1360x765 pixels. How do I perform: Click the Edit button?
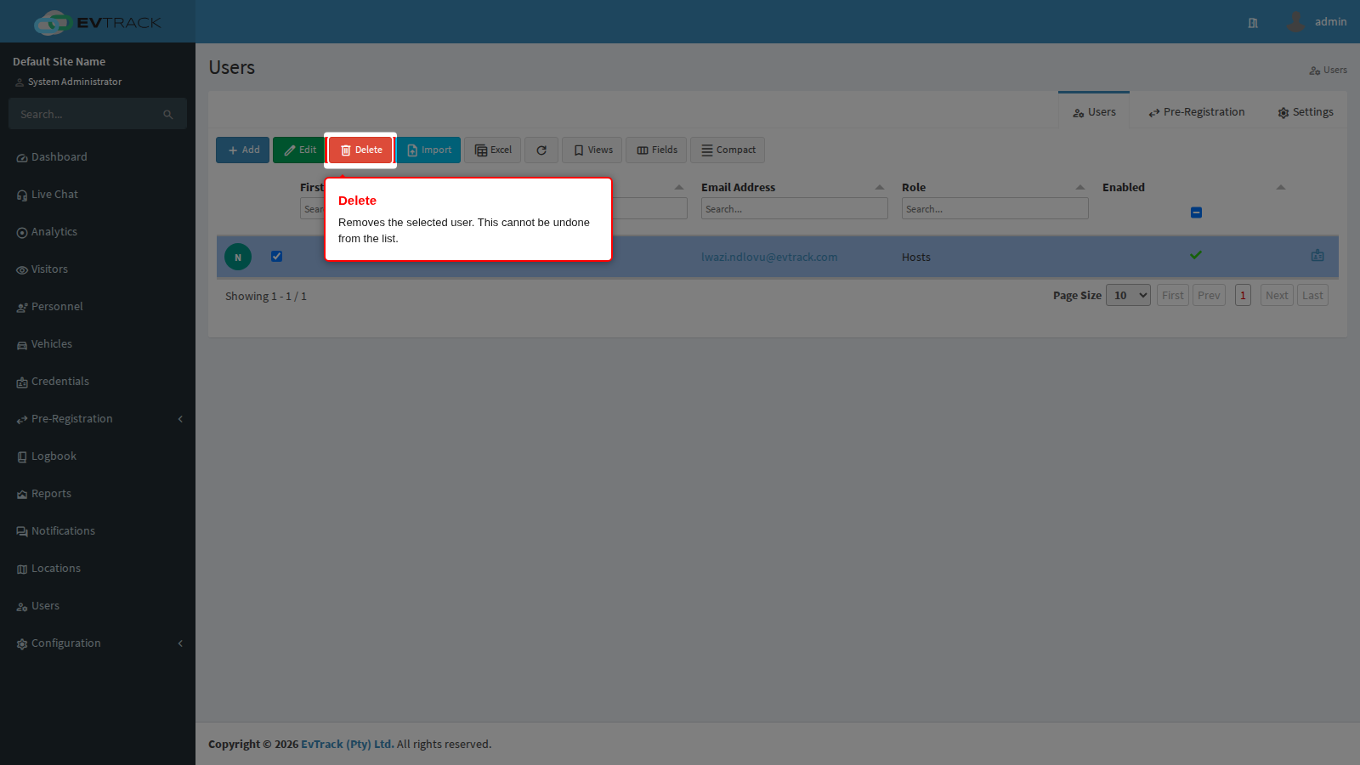tap(299, 150)
